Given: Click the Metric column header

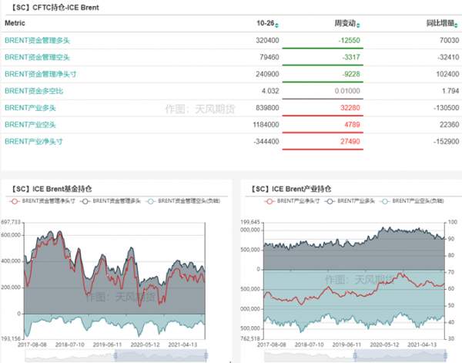Looking at the screenshot, I should pos(15,24).
